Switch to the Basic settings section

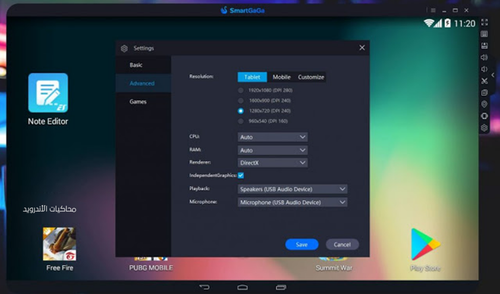[144, 65]
